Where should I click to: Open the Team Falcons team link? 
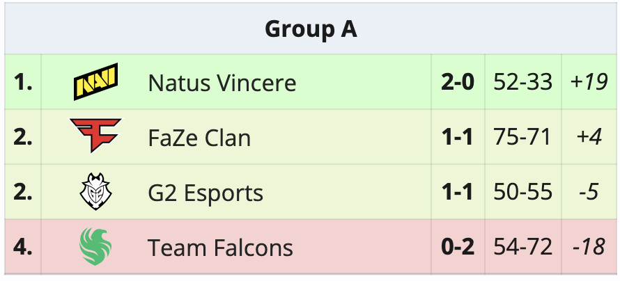tap(220, 248)
